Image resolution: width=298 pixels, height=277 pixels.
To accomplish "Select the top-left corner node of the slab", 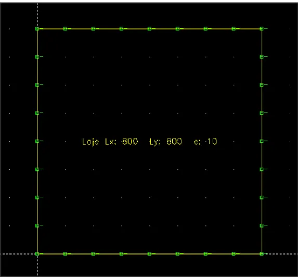I will click(x=37, y=29).
